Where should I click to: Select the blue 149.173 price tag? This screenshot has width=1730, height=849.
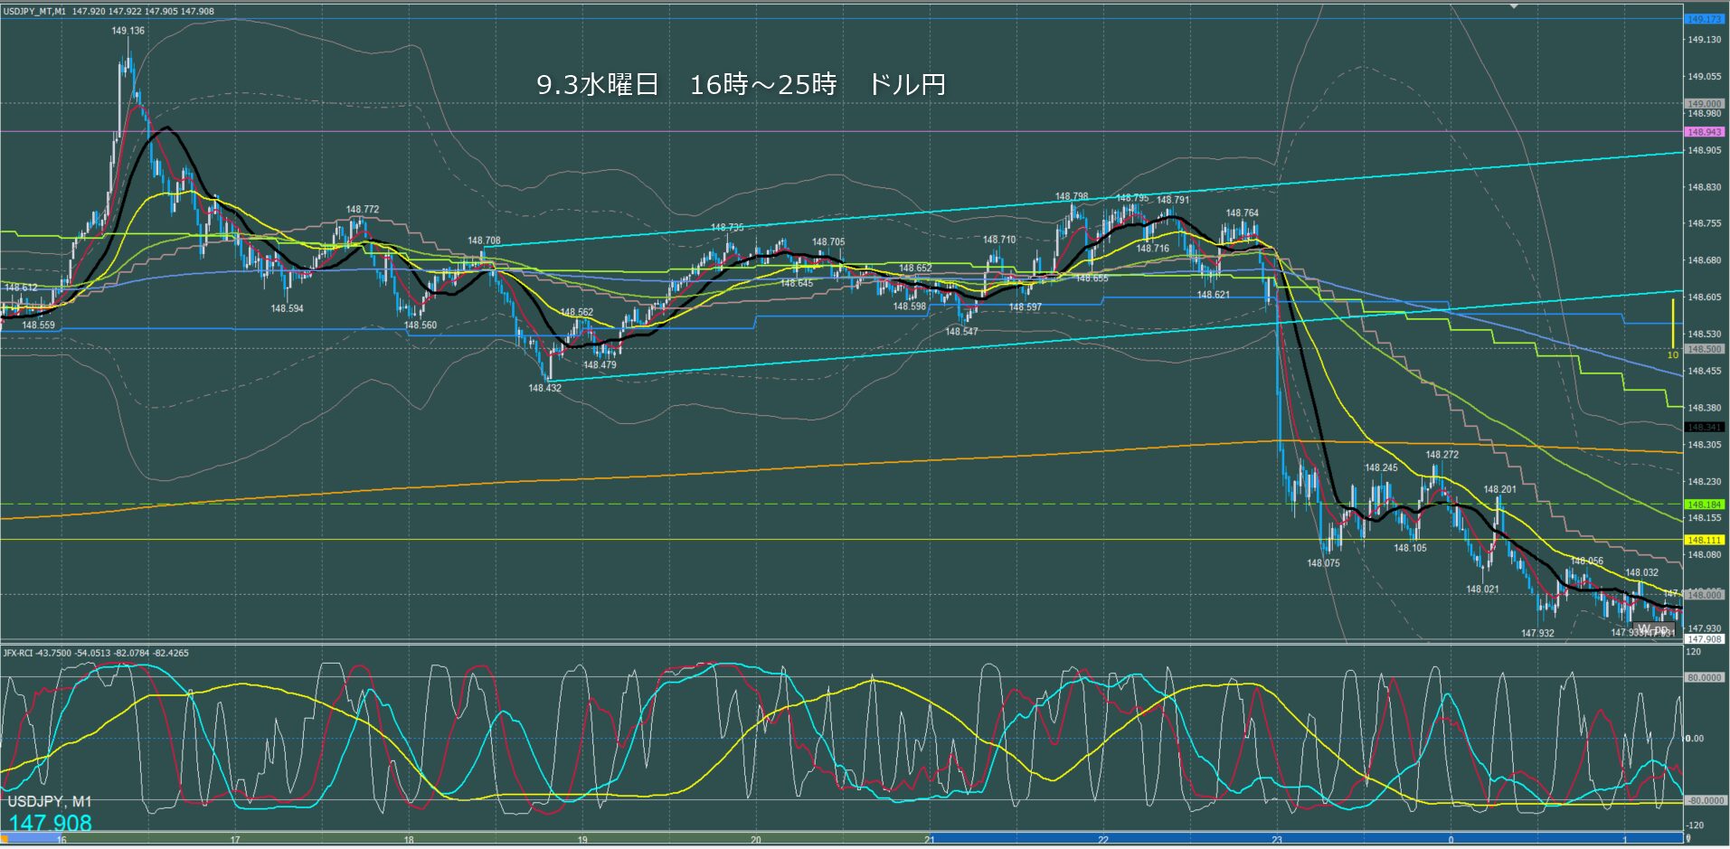tap(1704, 19)
